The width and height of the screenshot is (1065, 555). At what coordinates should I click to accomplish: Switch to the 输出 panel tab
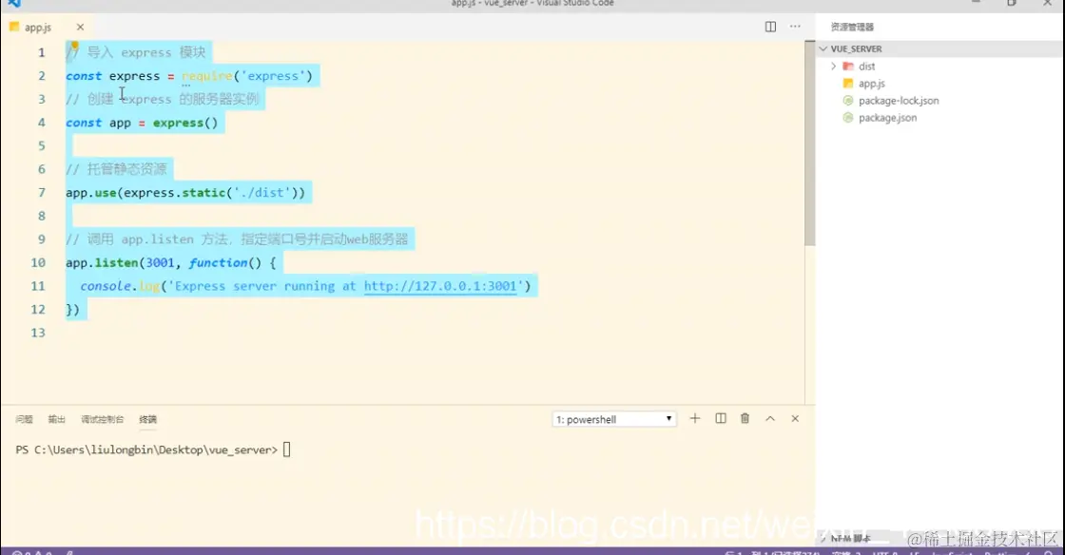(56, 419)
